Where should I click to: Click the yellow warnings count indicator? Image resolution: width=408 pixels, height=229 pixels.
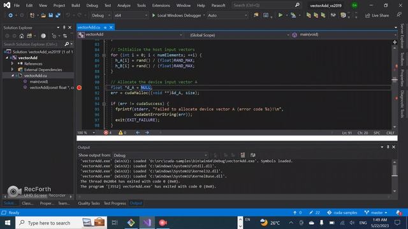[122, 133]
